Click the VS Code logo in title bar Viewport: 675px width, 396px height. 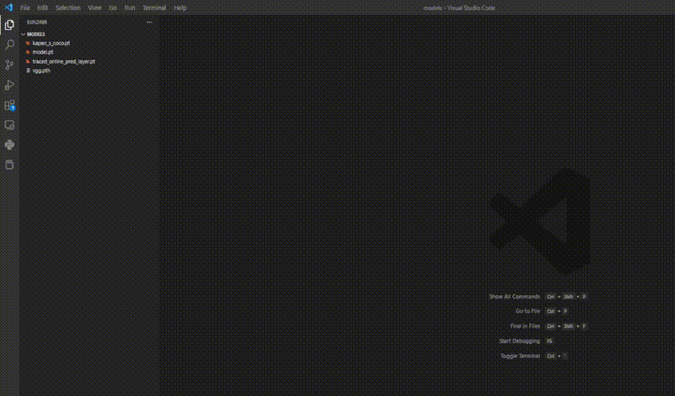click(x=9, y=7)
